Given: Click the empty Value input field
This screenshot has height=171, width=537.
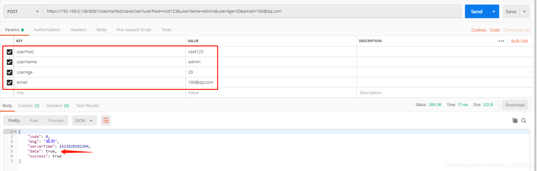Looking at the screenshot, I should (x=271, y=92).
